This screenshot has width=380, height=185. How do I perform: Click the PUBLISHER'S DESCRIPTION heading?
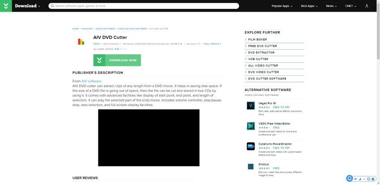[x=97, y=73]
